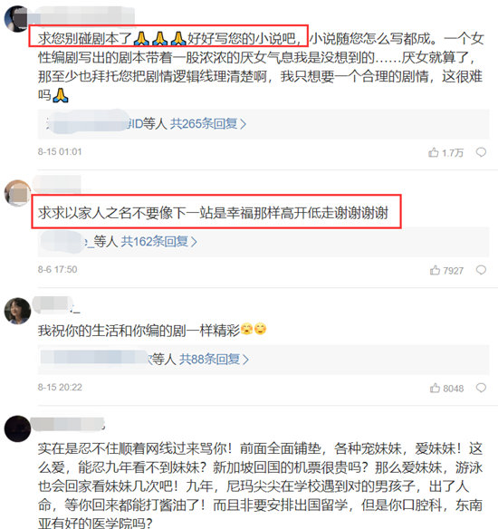Viewport: 498px width, 529px height.
Task: Click the 8-6 17:50 timestamp
Action: [x=57, y=270]
